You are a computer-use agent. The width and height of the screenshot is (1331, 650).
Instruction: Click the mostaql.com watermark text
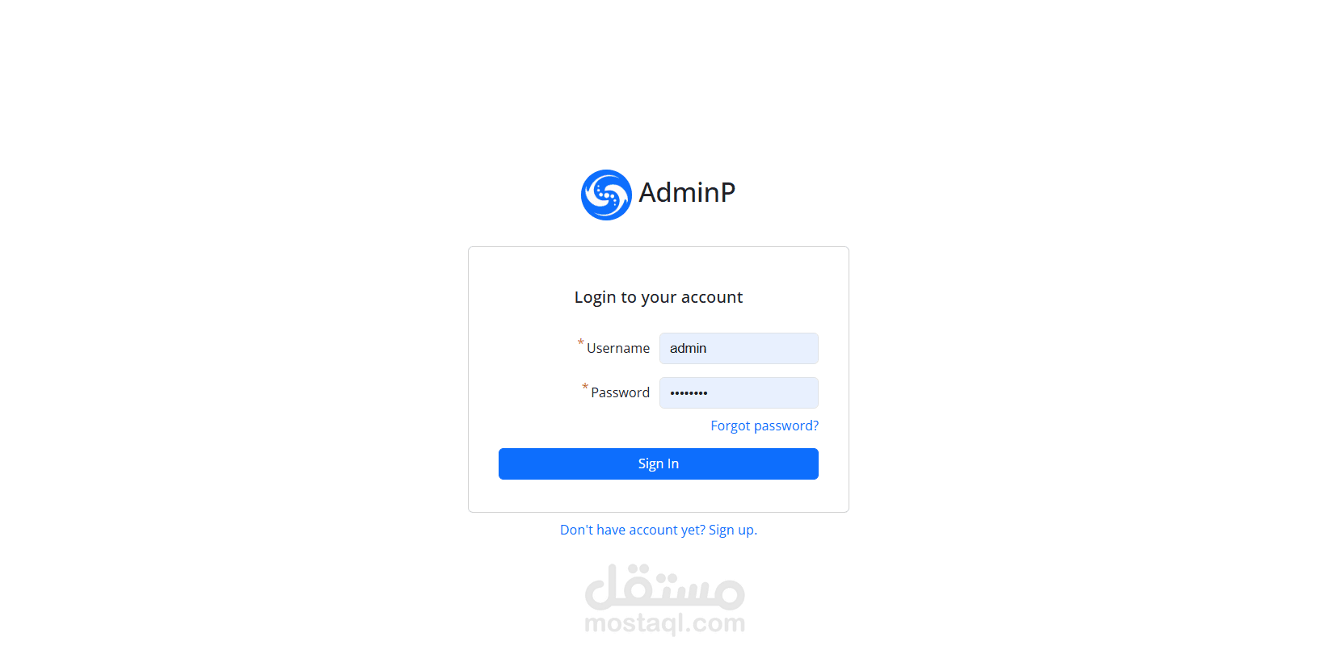click(x=664, y=623)
